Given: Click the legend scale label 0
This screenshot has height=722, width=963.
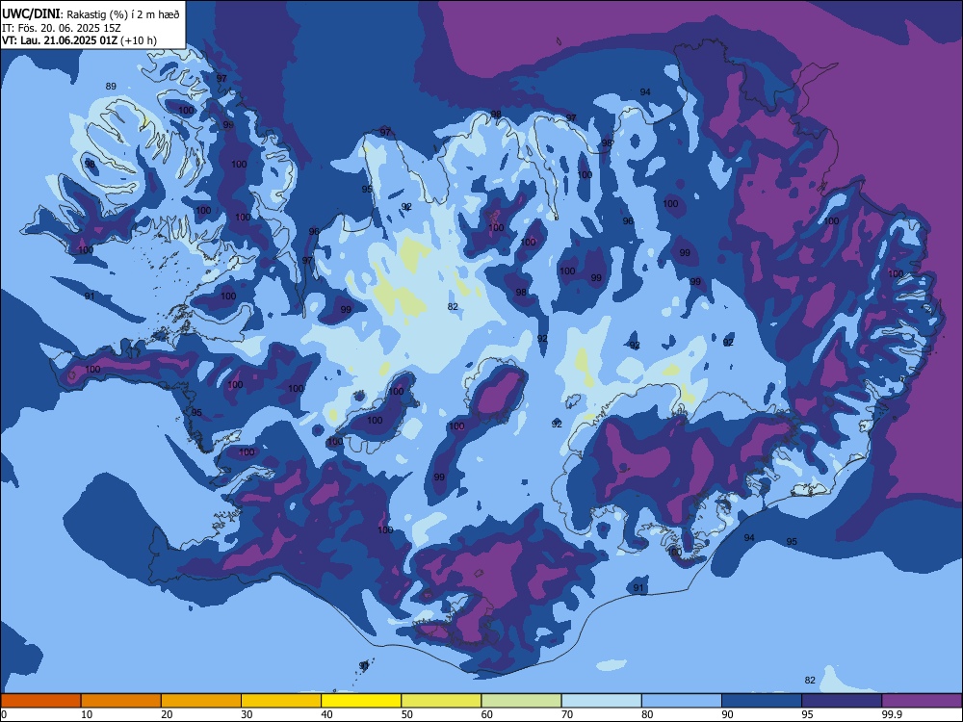Looking at the screenshot, I should (4, 714).
